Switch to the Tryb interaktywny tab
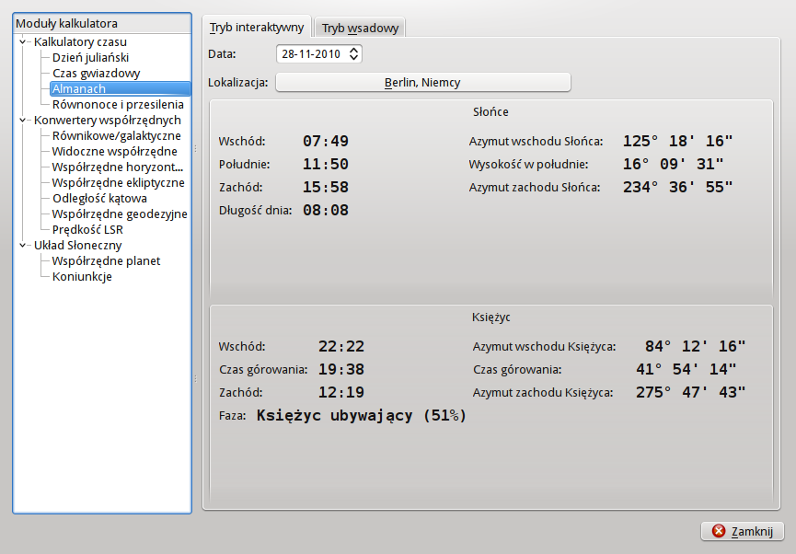The image size is (796, 554). pos(257,28)
